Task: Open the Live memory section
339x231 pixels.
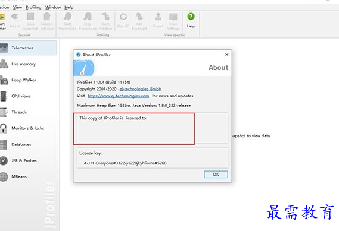Action: (x=23, y=64)
